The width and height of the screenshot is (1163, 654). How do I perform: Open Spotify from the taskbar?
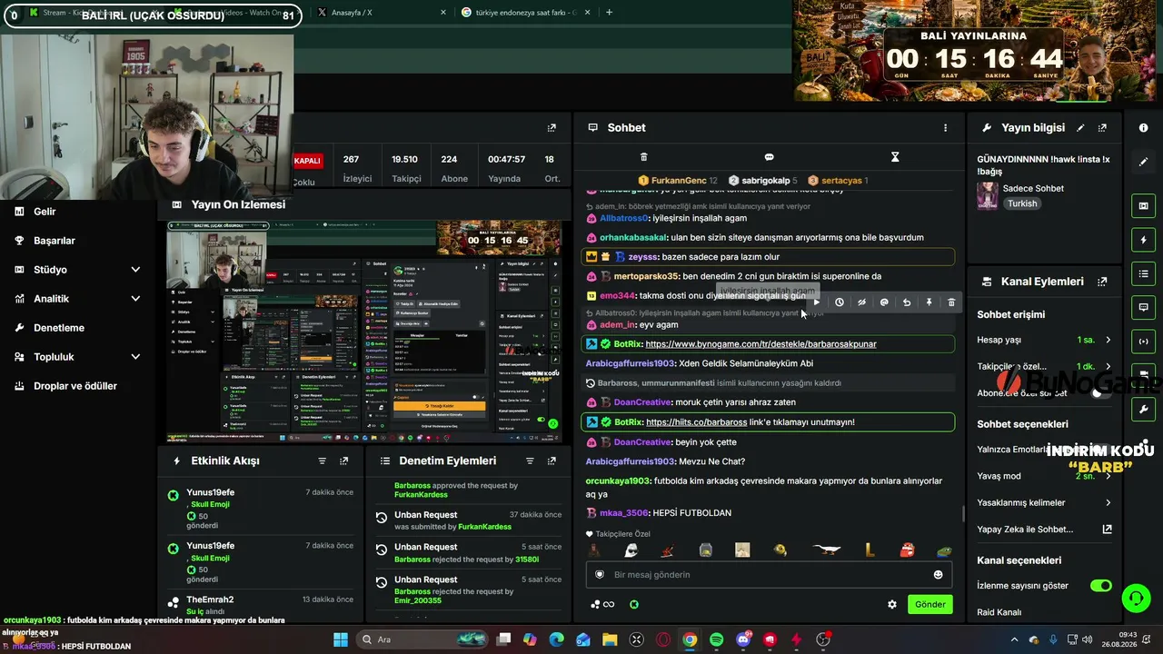[716, 639]
